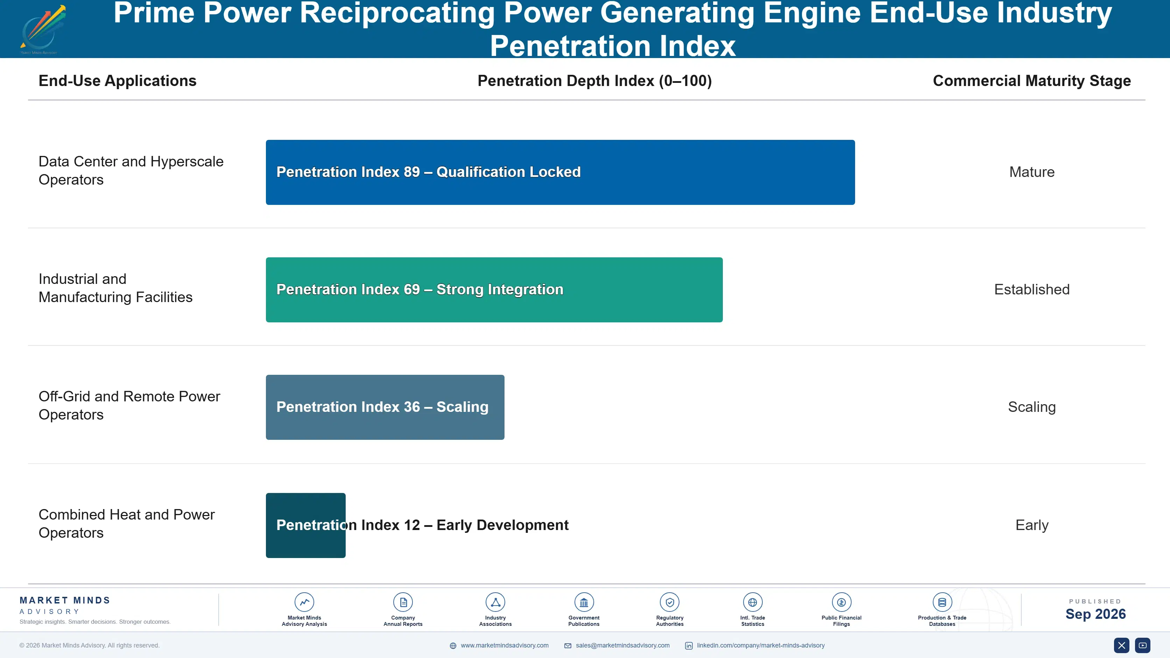Open linkedin.com/company/market-minds-advisory link
The image size is (1170, 658).
(x=761, y=645)
